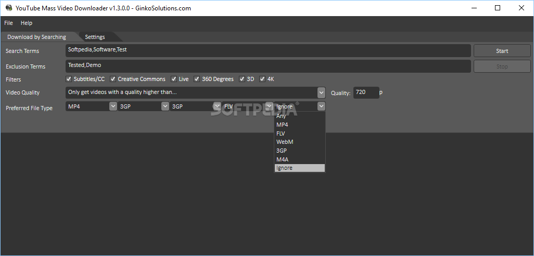Viewport: 534px width, 256px height.
Task: Click the application globe icon in title bar
Action: (9, 8)
